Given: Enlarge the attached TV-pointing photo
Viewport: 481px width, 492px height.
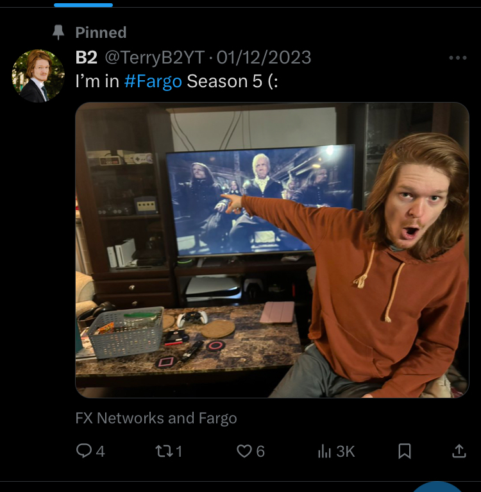Looking at the screenshot, I should pyautogui.click(x=272, y=250).
